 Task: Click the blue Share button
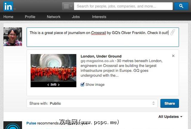[x=170, y=103]
